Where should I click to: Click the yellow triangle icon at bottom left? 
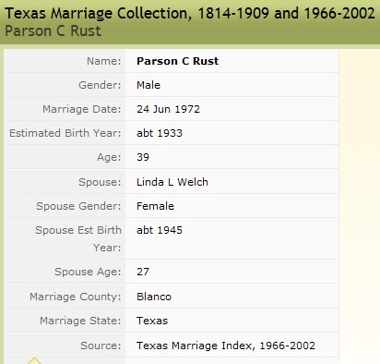[34, 361]
